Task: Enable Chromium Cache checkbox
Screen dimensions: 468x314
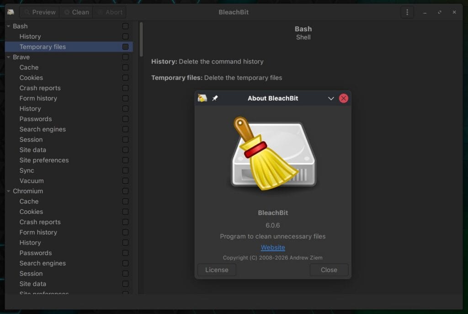Action: coord(125,202)
